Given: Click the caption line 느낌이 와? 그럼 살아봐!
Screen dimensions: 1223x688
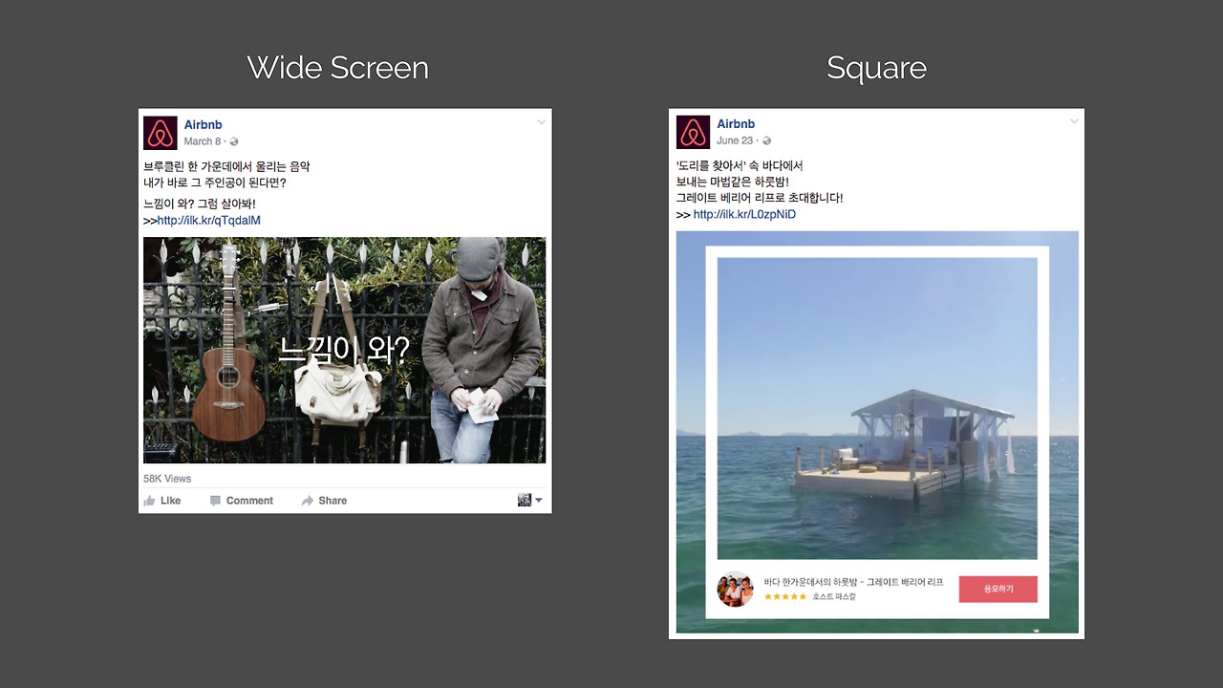Looking at the screenshot, I should 200,204.
